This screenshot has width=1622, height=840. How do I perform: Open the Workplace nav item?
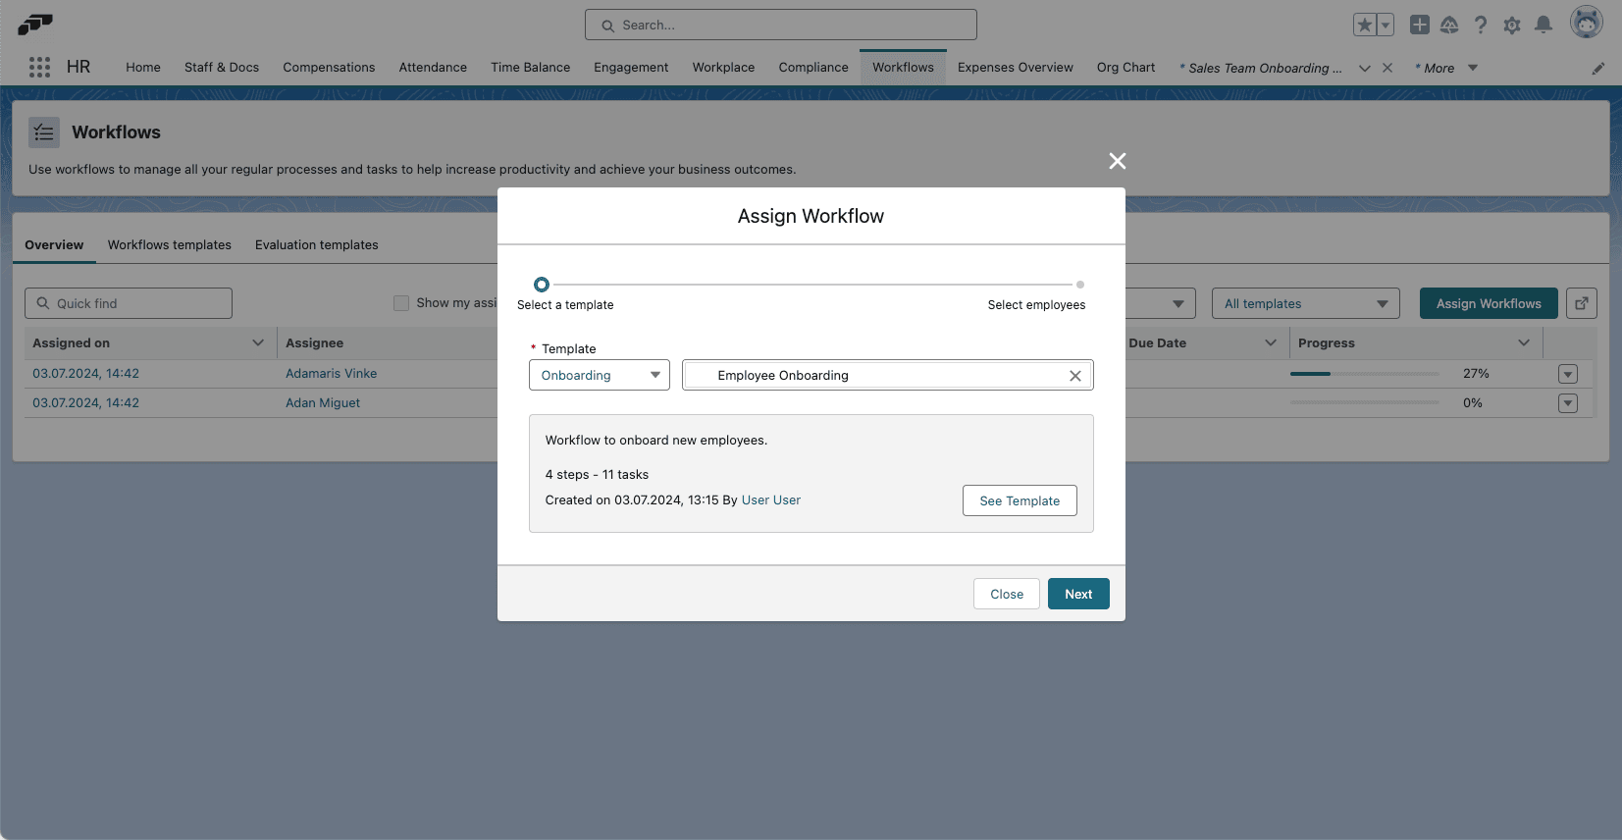[x=723, y=68]
